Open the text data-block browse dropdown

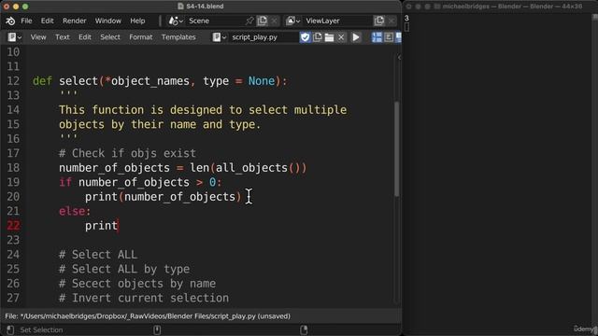[220, 37]
